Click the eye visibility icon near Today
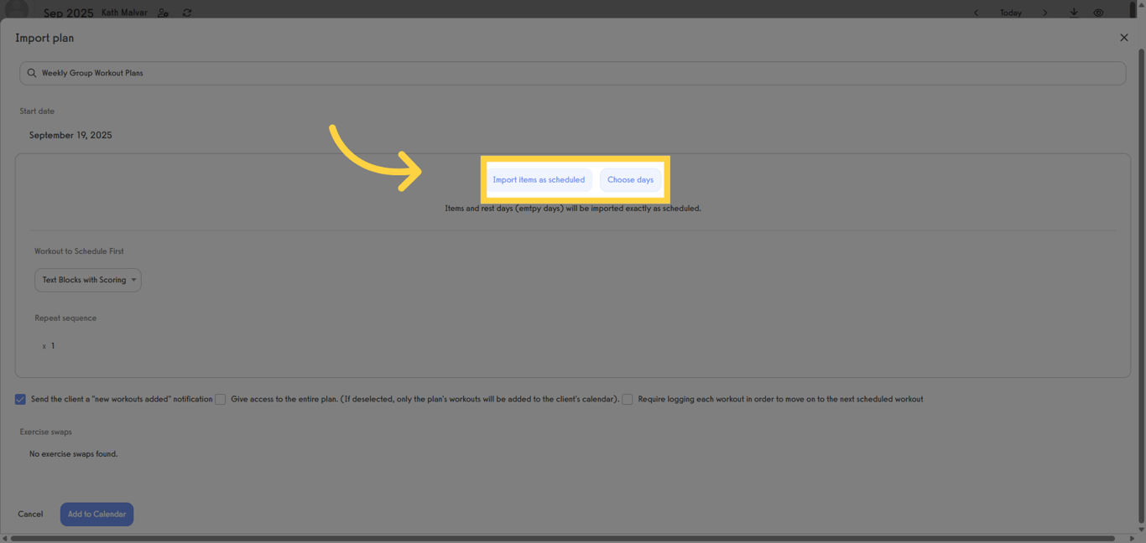The image size is (1146, 543). [1098, 12]
